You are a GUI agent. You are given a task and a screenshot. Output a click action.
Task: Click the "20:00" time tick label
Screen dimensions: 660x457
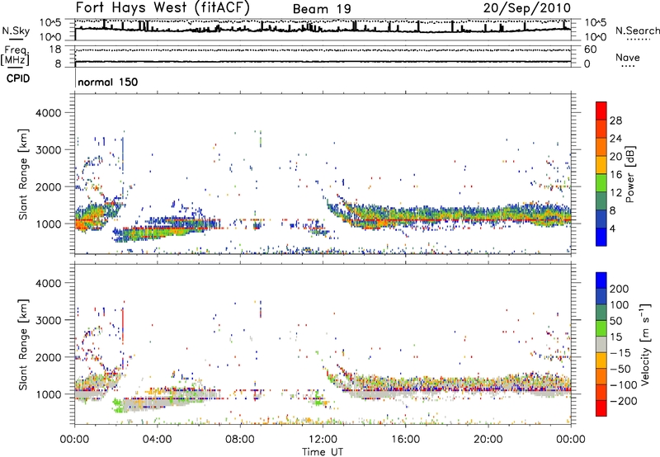coord(488,440)
